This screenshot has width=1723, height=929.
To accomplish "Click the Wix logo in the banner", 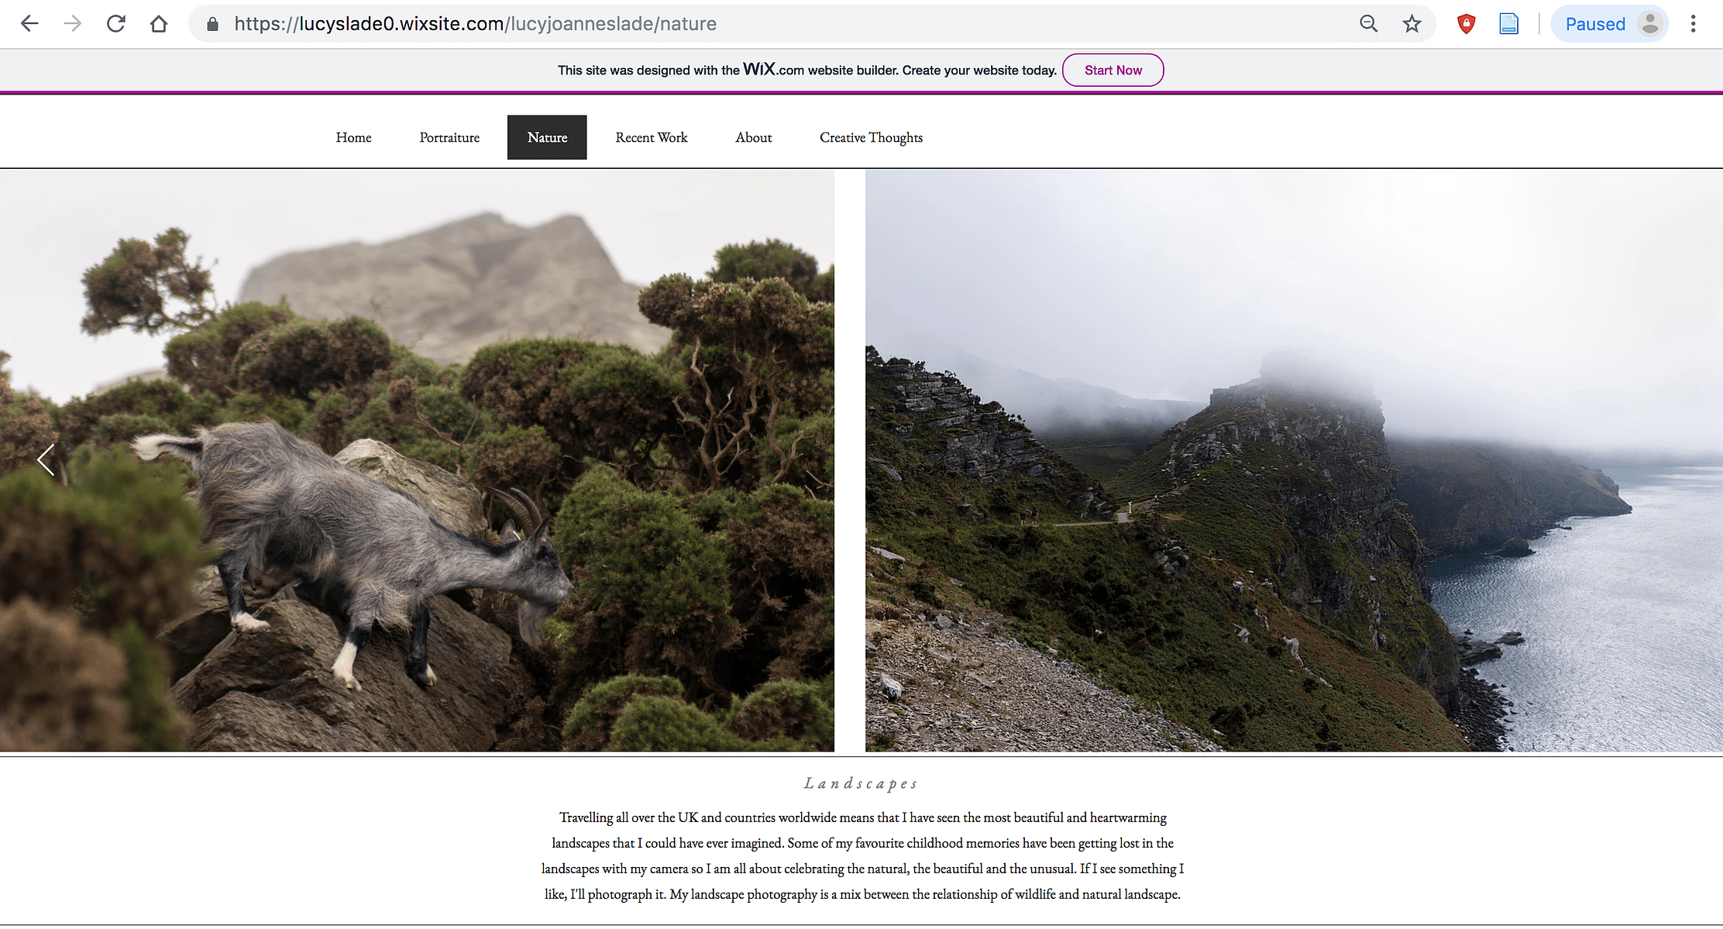I will tap(758, 69).
